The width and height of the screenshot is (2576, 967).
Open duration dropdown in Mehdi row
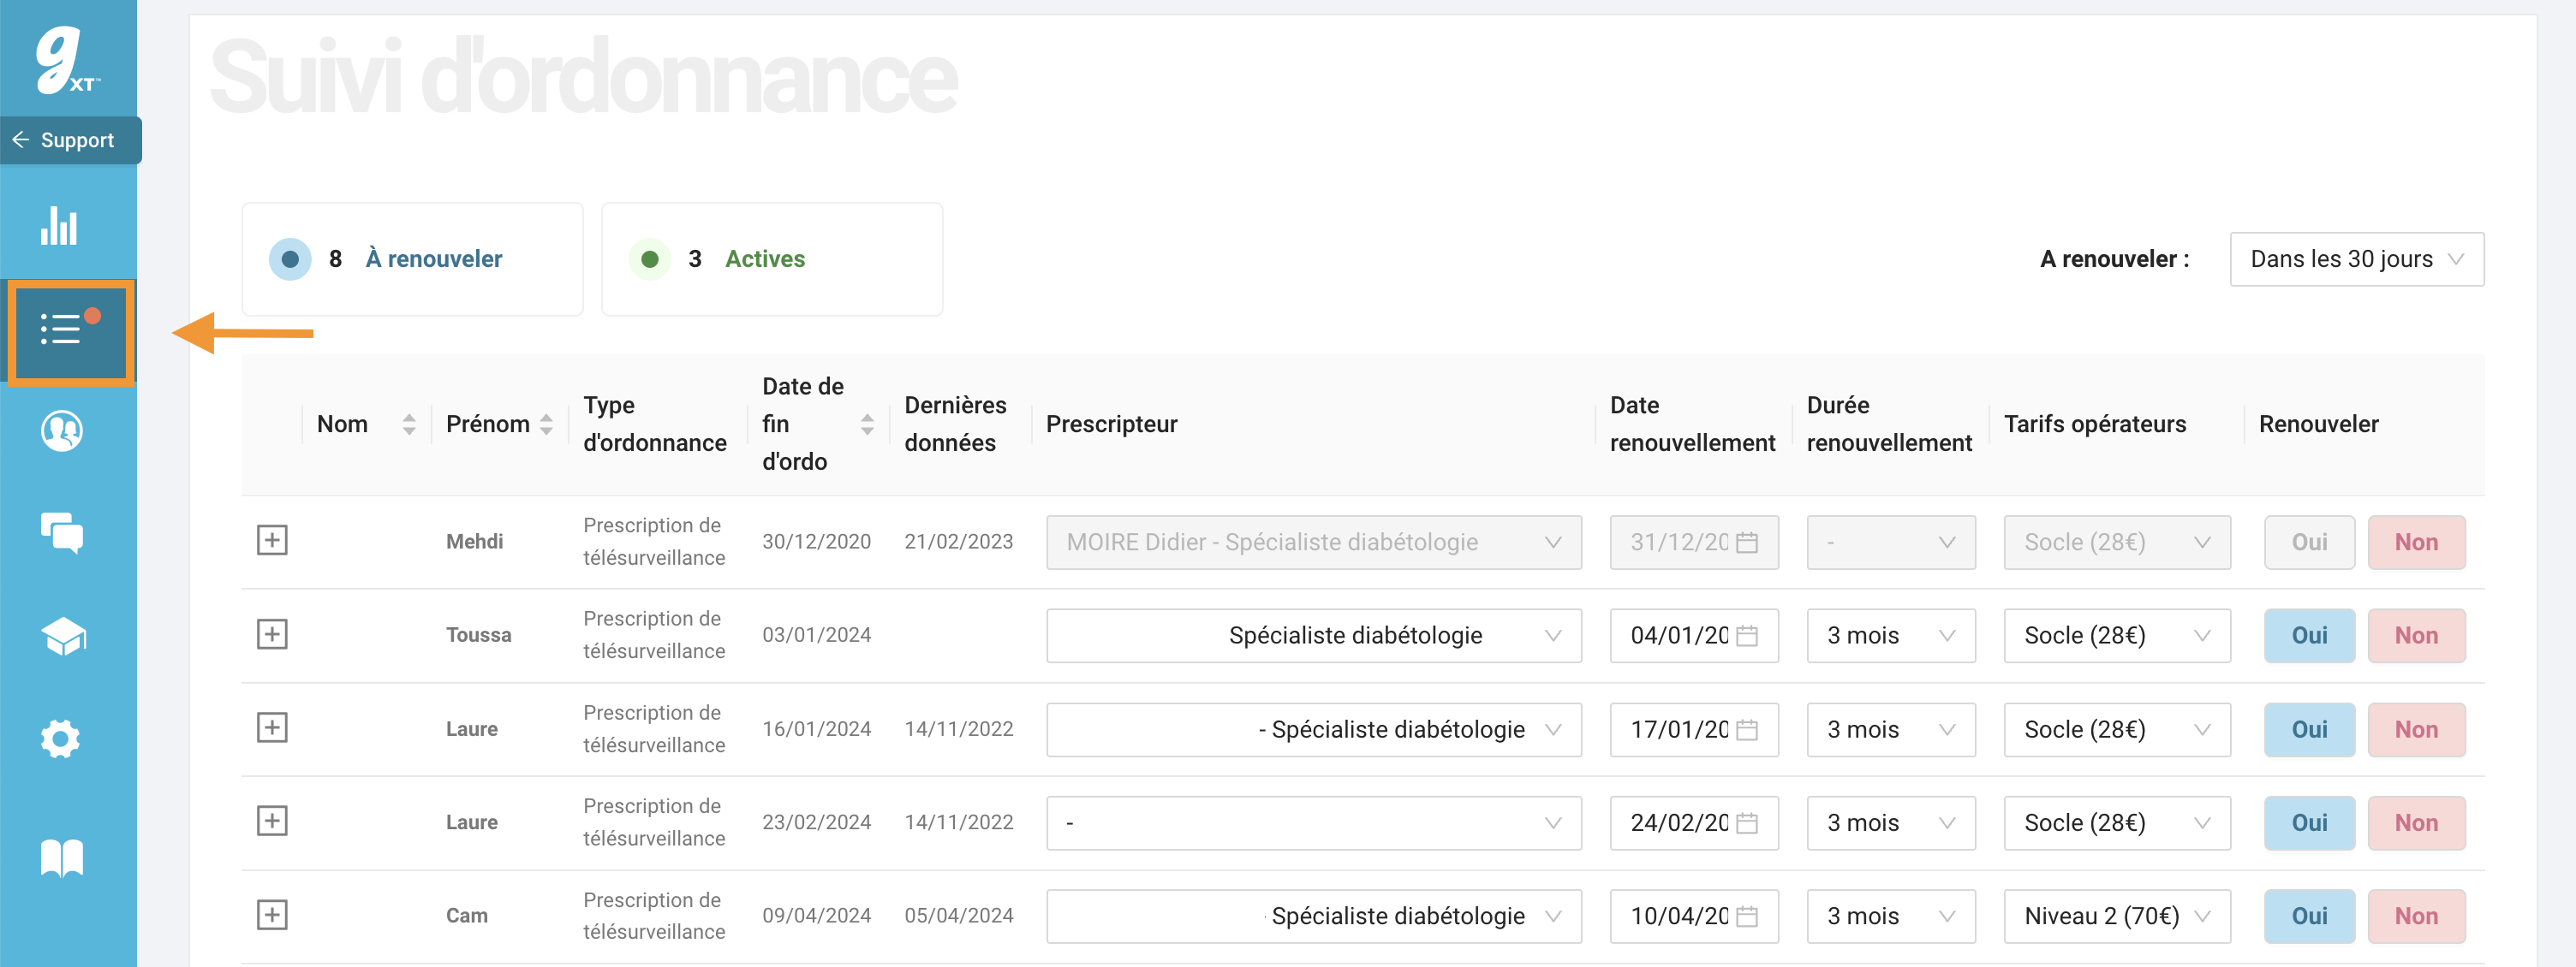[1891, 543]
